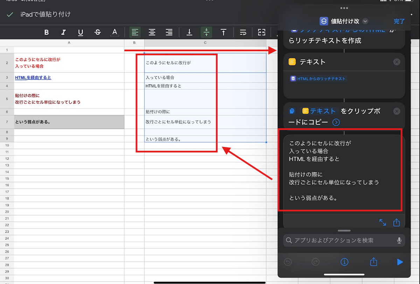Select the red text cell A2

click(69, 63)
